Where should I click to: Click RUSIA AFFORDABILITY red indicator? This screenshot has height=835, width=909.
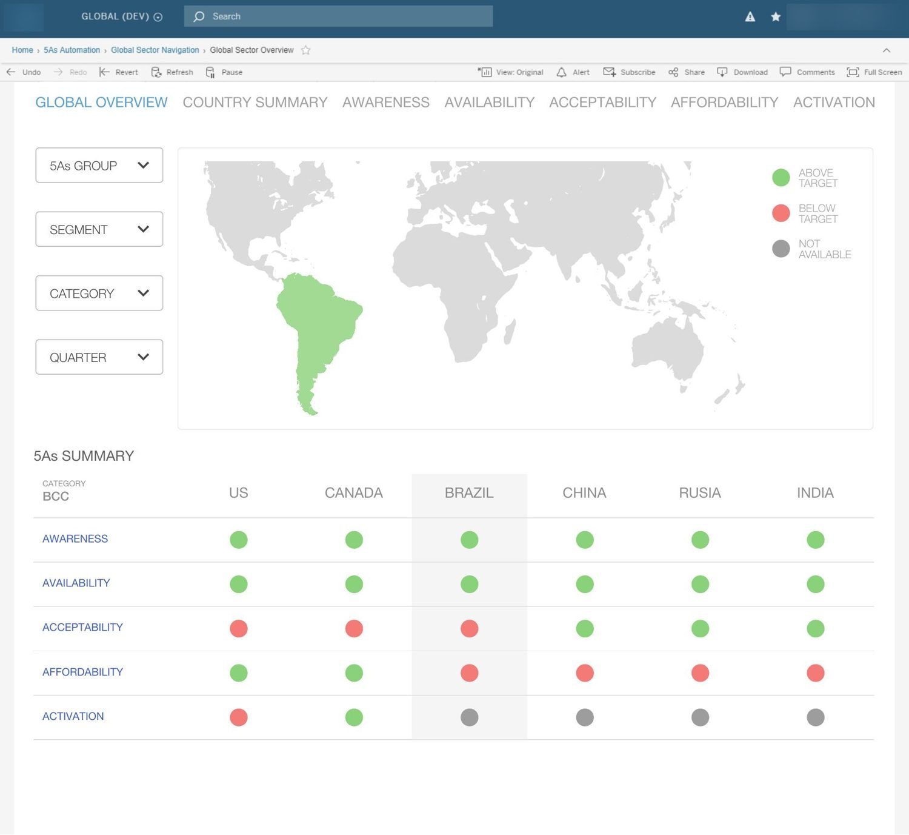pyautogui.click(x=701, y=673)
